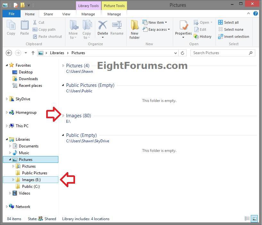Click Select all in the ribbon
Viewport: 262px width, 225px height.
tap(228, 22)
